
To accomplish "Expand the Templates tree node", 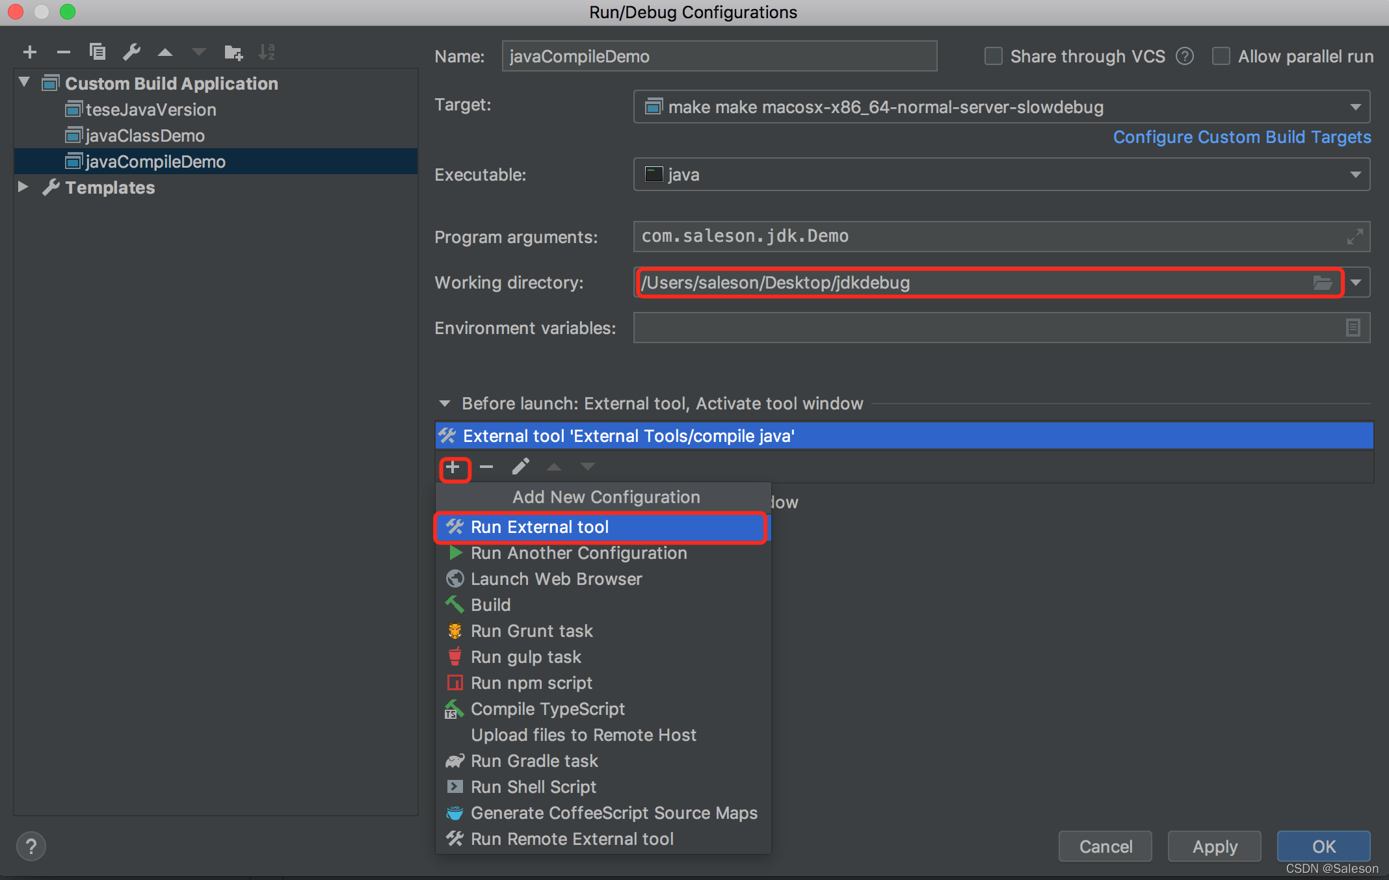I will tap(23, 187).
